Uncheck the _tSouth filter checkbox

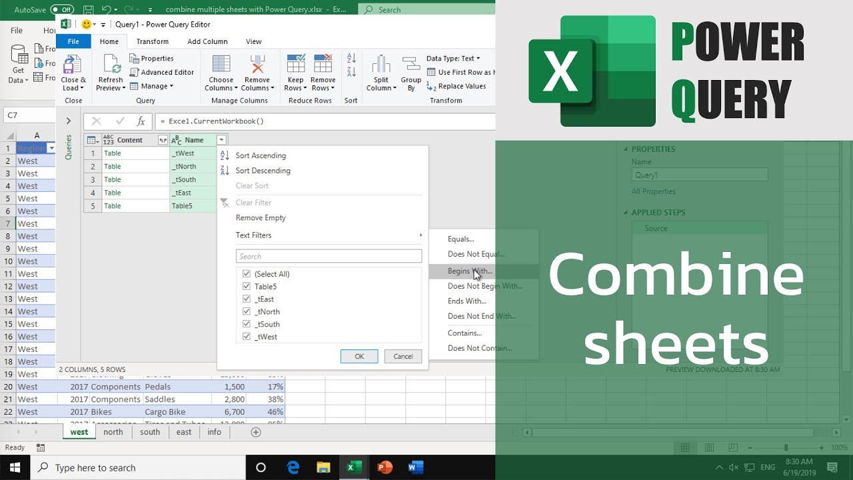pos(247,324)
